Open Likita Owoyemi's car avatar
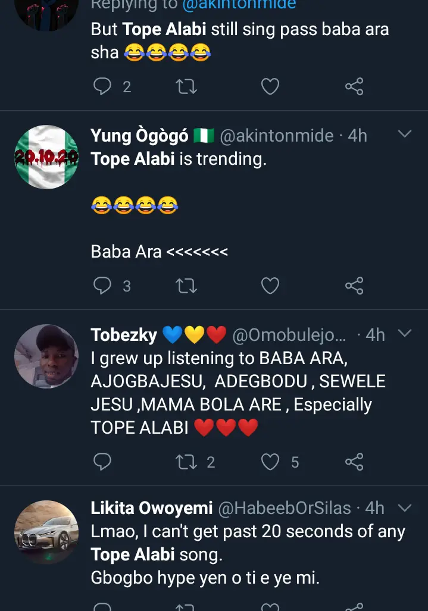Image resolution: width=428 pixels, height=611 pixels. coord(46,531)
